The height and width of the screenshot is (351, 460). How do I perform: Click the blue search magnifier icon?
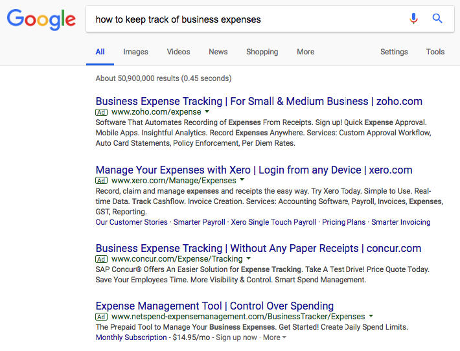point(437,19)
